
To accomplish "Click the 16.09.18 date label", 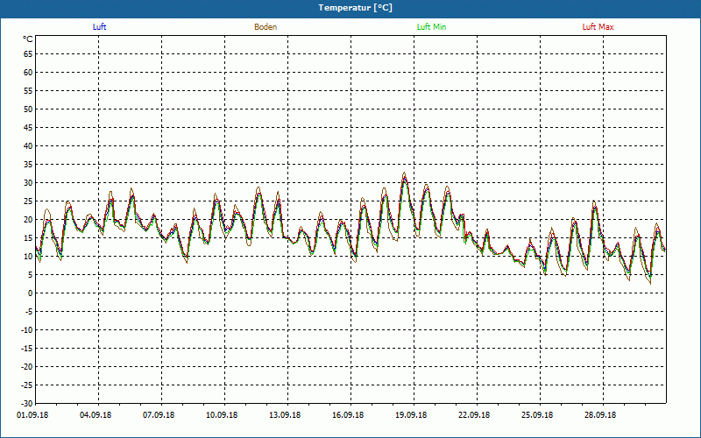I will [348, 415].
